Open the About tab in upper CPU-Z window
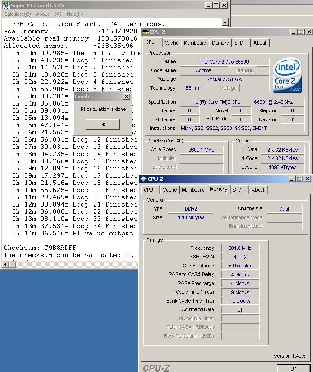The width and height of the screenshot is (313, 372). [x=260, y=43]
